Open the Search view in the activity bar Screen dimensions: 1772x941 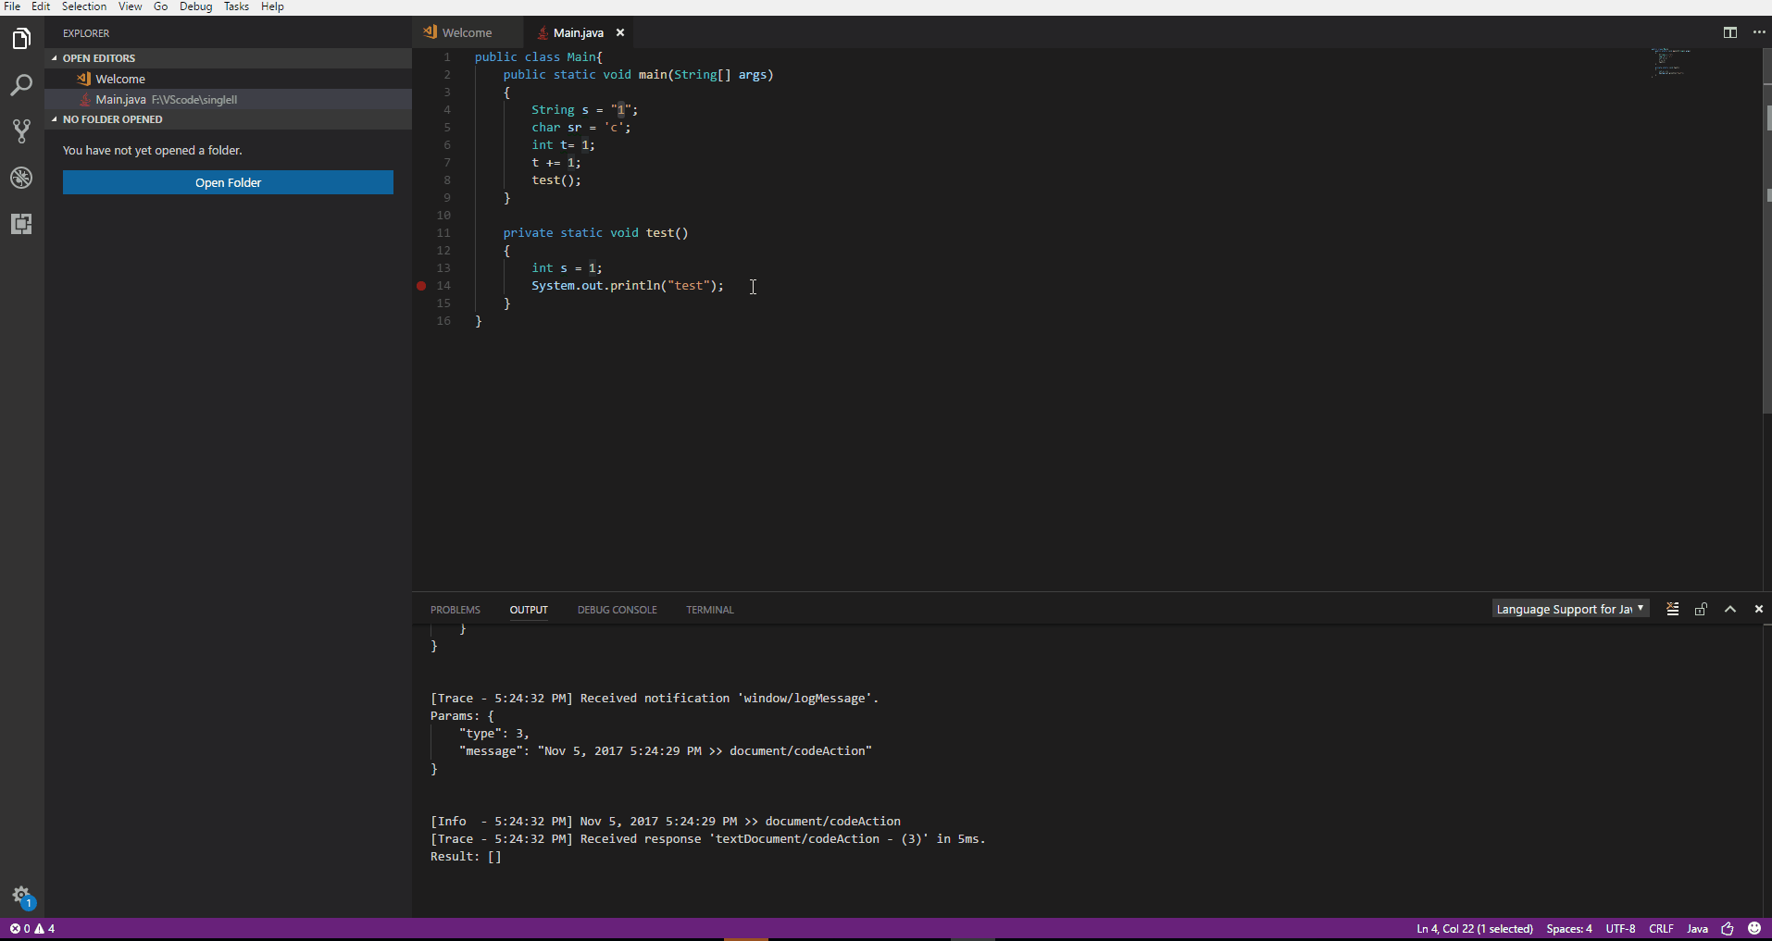[20, 84]
